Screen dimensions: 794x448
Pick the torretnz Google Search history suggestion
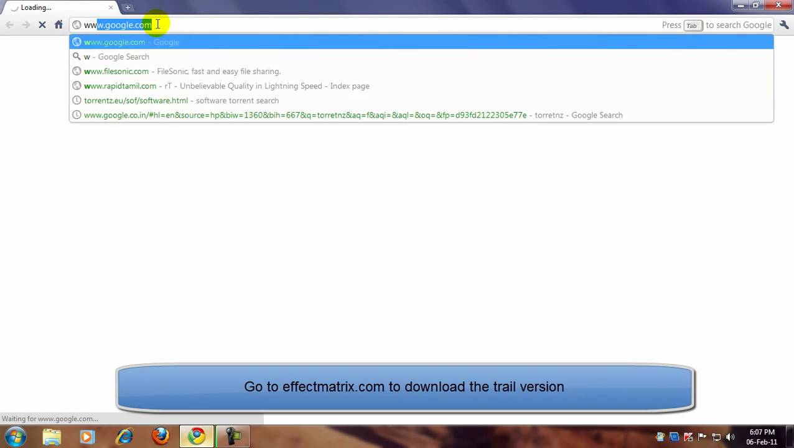pyautogui.click(x=421, y=115)
